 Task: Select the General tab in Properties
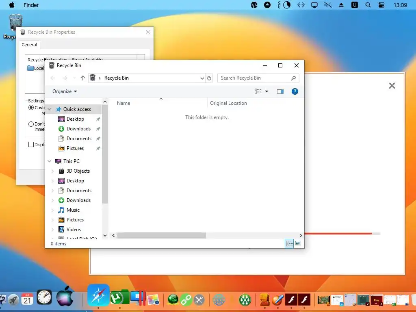[x=29, y=45]
